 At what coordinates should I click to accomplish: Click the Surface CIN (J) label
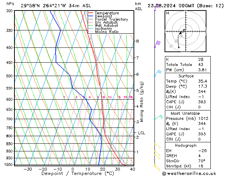[173, 107]
